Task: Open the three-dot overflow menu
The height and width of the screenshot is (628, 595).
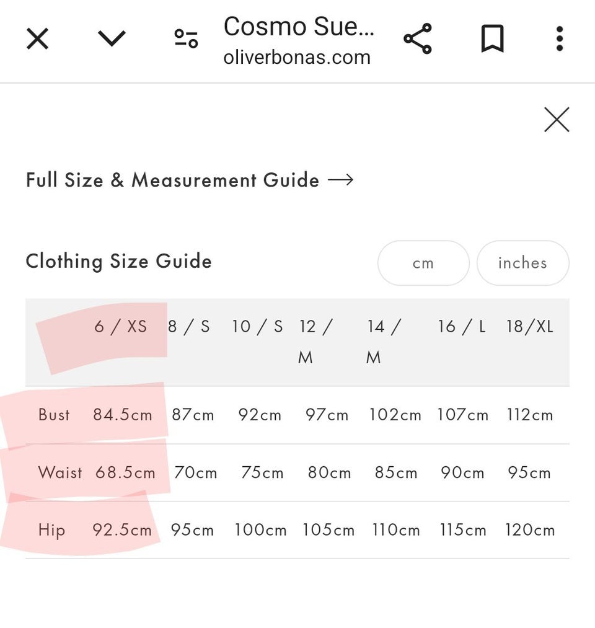Action: (559, 39)
